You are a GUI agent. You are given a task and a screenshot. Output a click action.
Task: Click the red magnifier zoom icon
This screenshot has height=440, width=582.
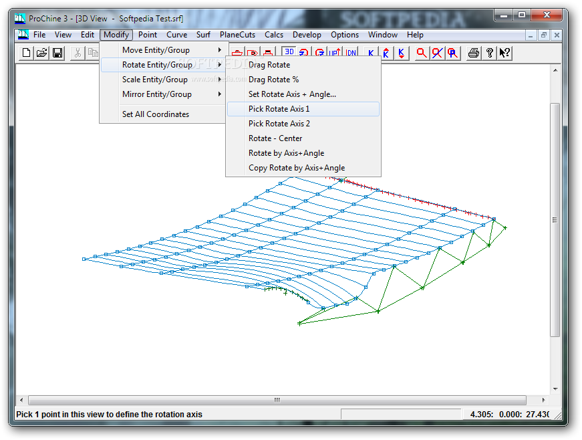[x=421, y=53]
